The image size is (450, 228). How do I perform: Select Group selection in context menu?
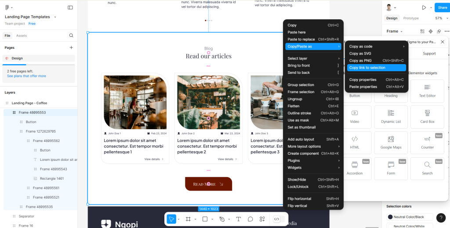[313, 85]
